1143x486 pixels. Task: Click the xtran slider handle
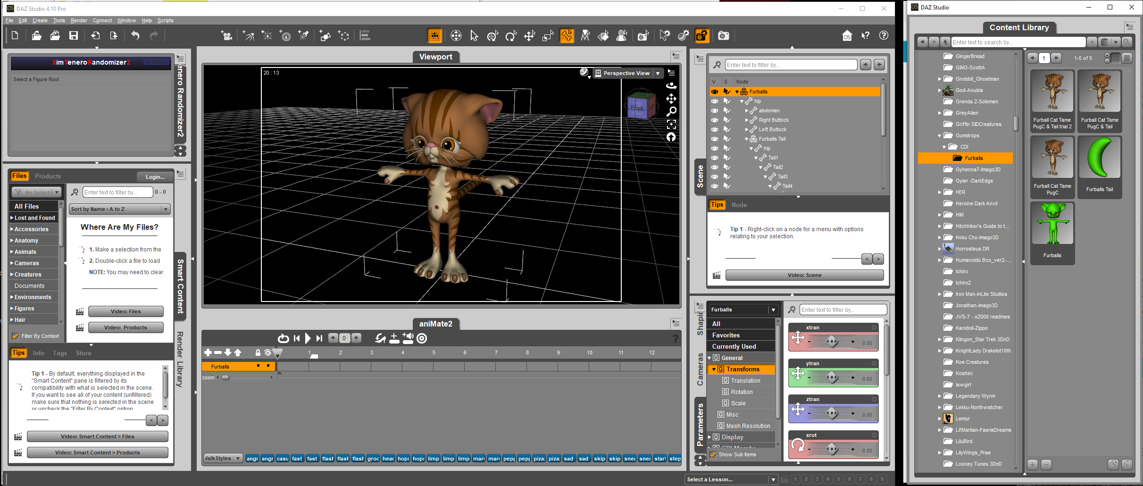click(832, 341)
